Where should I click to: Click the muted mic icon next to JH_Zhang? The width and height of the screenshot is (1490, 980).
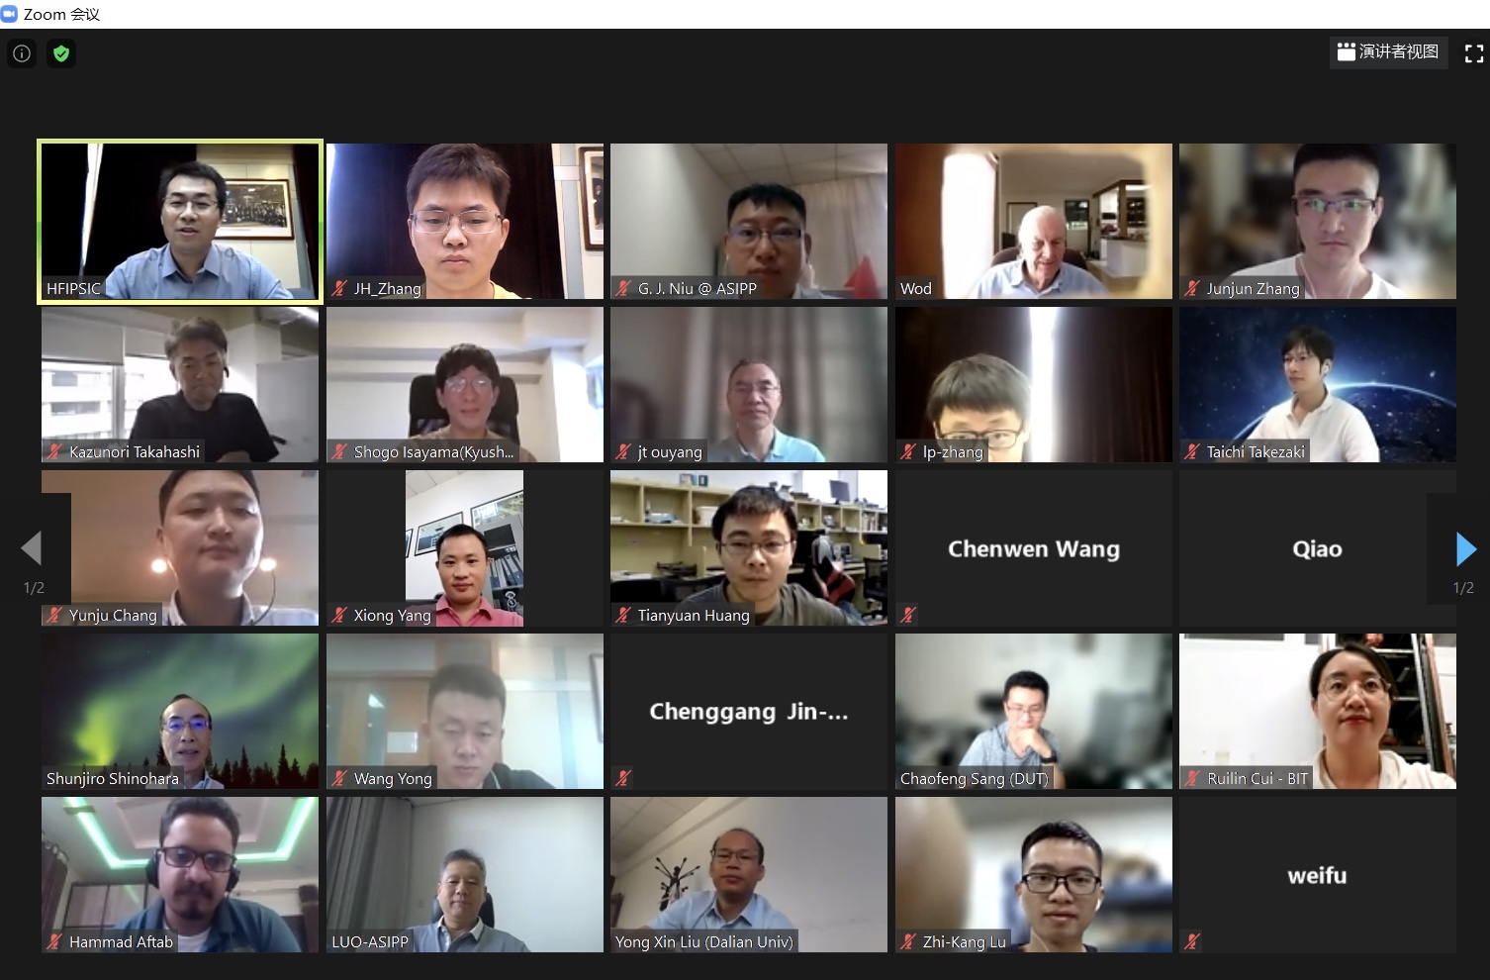339,288
